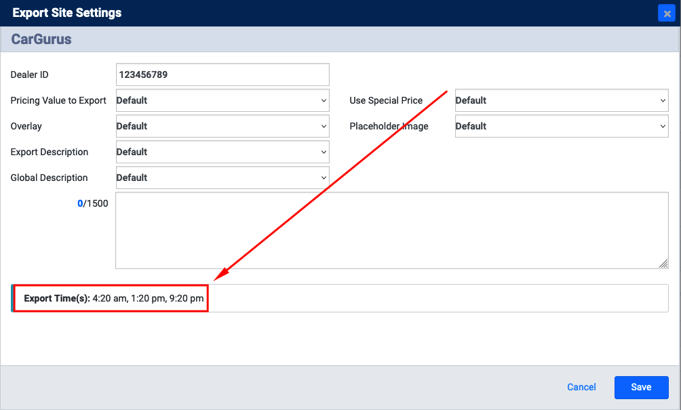Image resolution: width=681 pixels, height=410 pixels.
Task: Click the Save button
Action: click(641, 387)
